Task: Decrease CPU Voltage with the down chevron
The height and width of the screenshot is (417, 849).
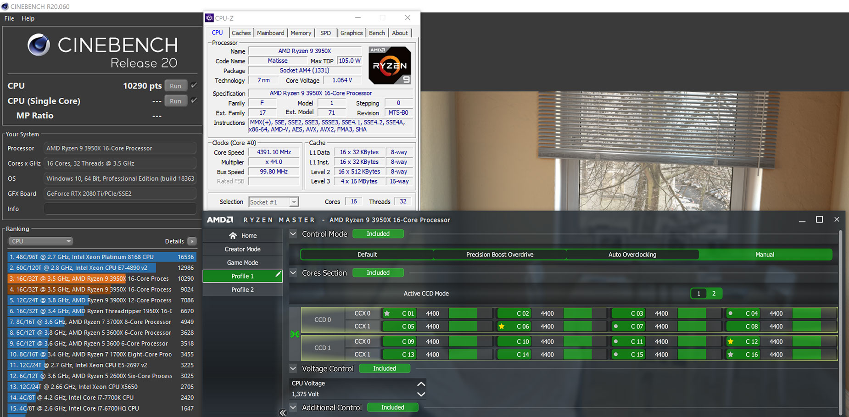Action: pyautogui.click(x=421, y=394)
